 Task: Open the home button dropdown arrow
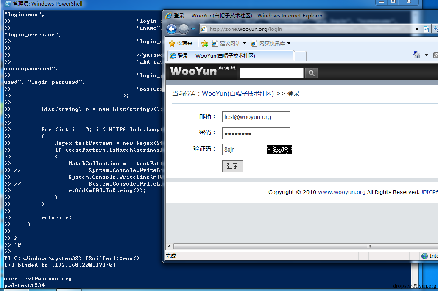[426, 55]
